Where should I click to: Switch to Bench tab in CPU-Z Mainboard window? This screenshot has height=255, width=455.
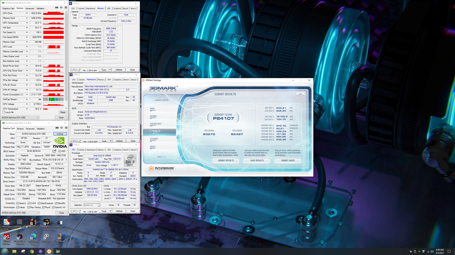point(126,80)
